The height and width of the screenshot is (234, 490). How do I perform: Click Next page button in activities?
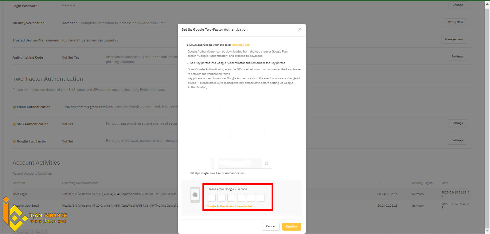tap(39, 232)
